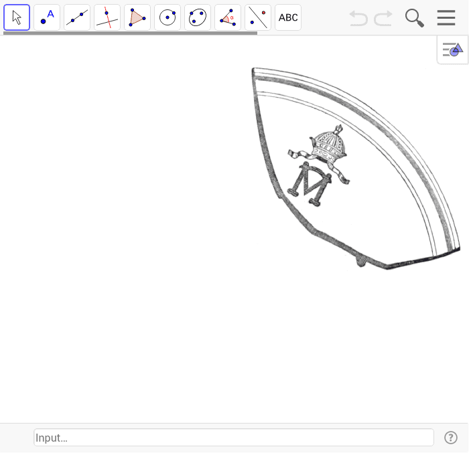Select the Perpendicular Line tool
469x453 pixels.
click(x=107, y=17)
